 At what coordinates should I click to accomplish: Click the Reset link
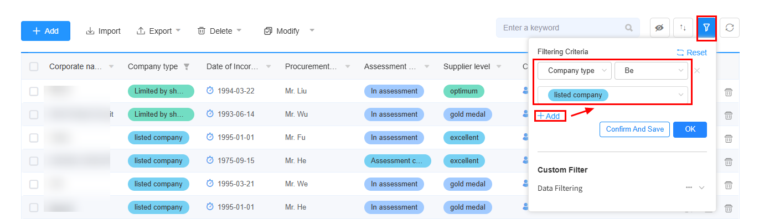(691, 53)
